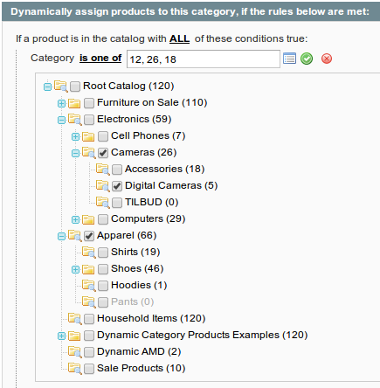Uncheck the Apparel checkbox

[89, 236]
